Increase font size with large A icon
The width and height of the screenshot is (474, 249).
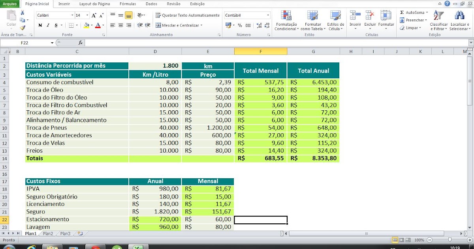pos(94,15)
